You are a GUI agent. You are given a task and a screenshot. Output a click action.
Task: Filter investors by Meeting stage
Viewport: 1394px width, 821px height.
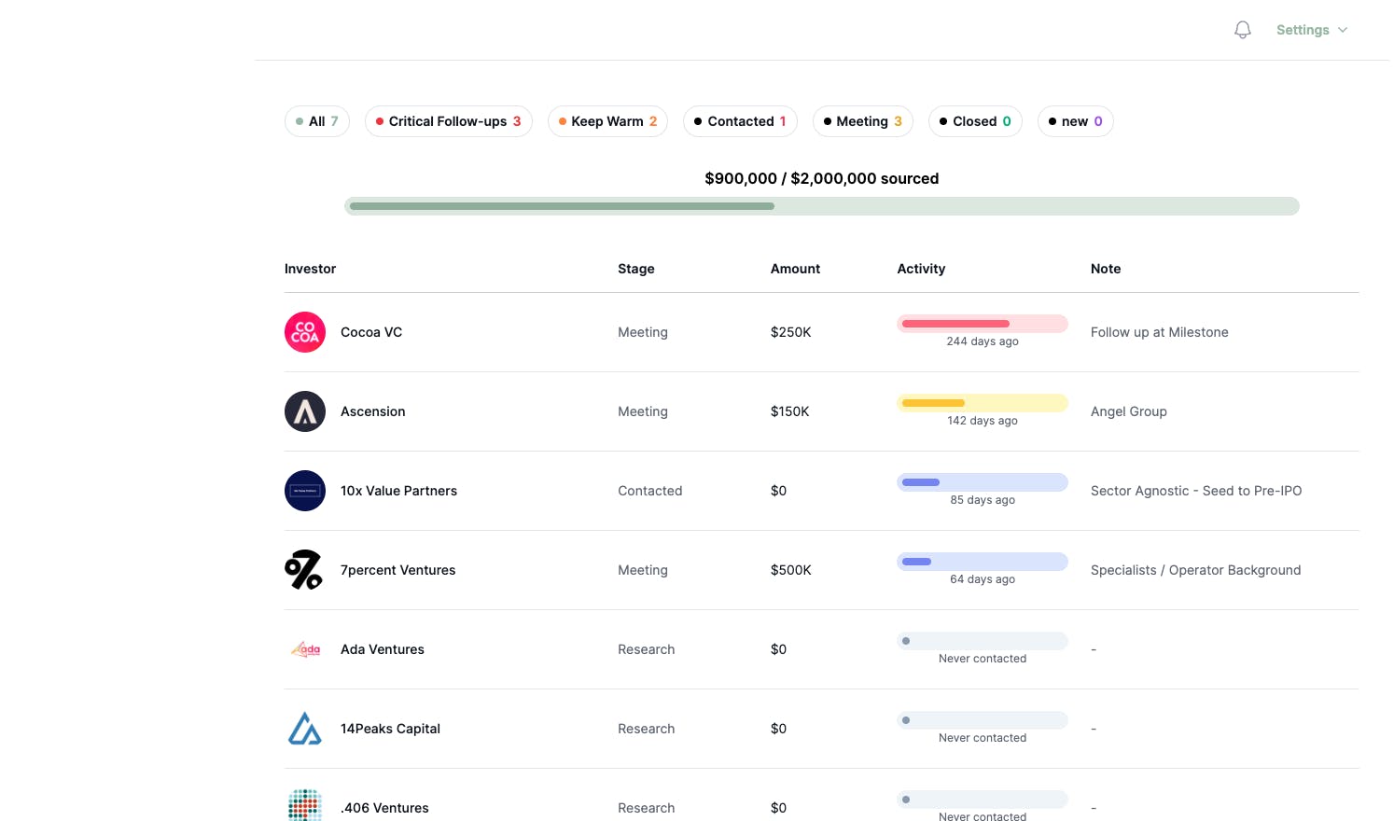point(863,121)
